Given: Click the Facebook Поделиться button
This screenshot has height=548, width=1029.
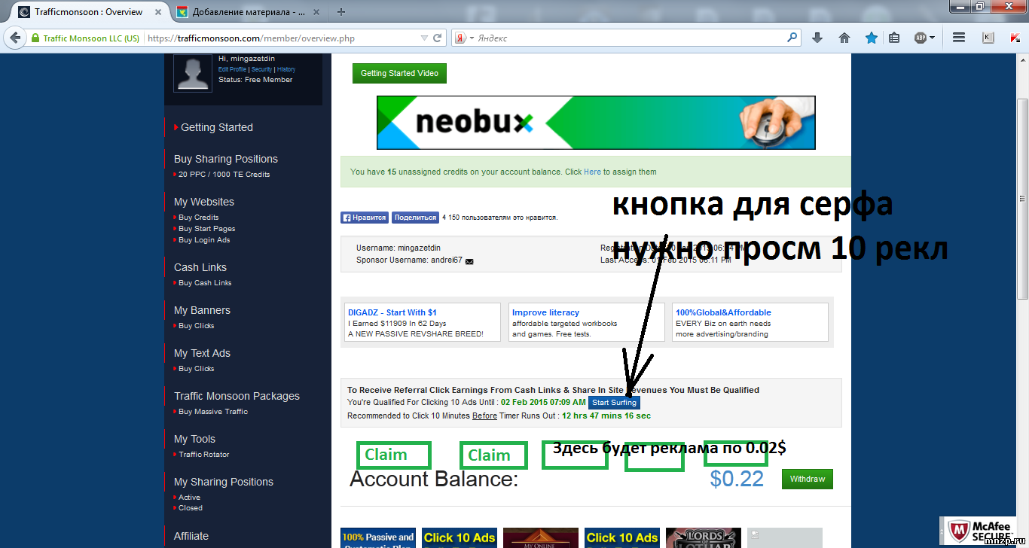Looking at the screenshot, I should click(415, 218).
